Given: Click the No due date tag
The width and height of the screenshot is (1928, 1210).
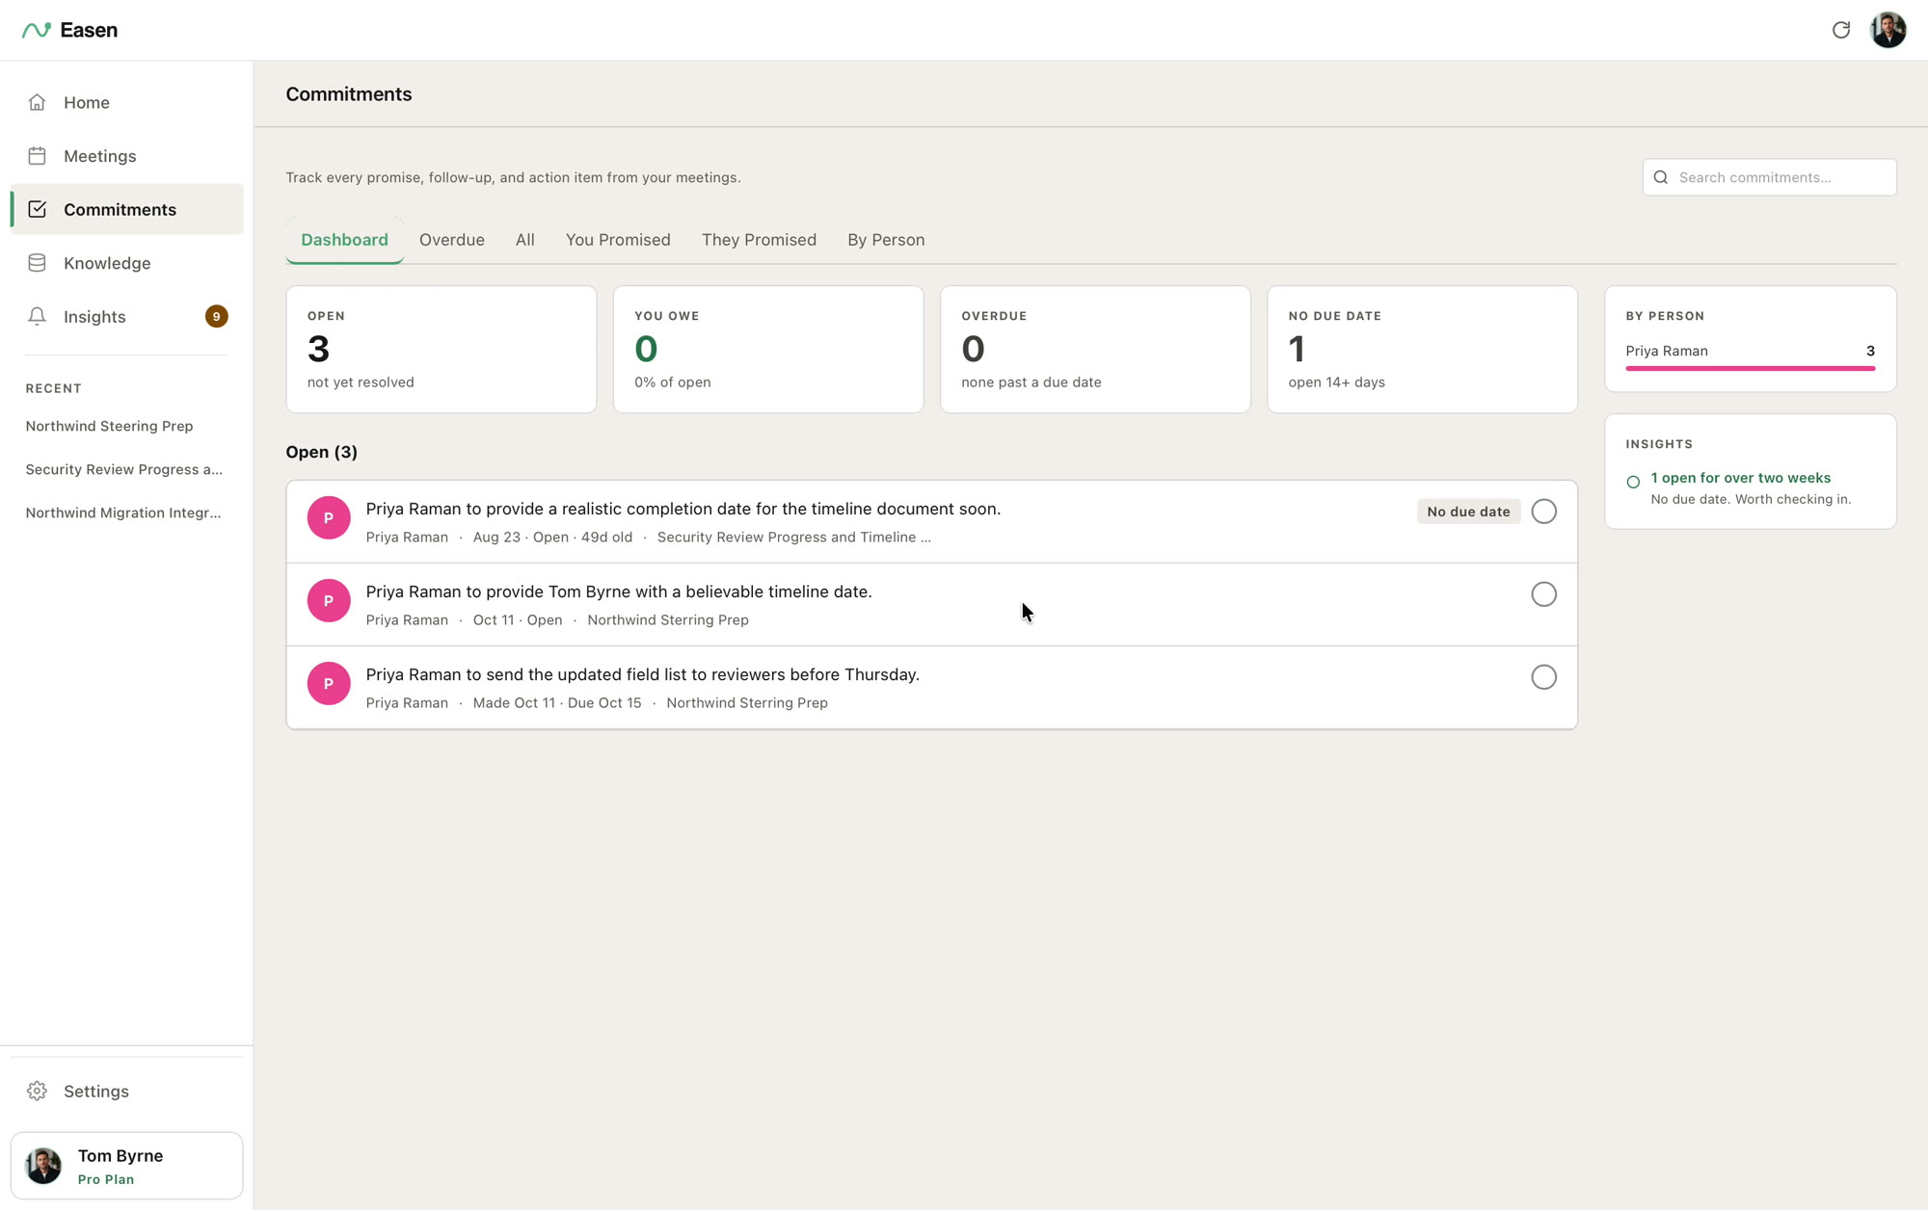Looking at the screenshot, I should click(x=1468, y=512).
